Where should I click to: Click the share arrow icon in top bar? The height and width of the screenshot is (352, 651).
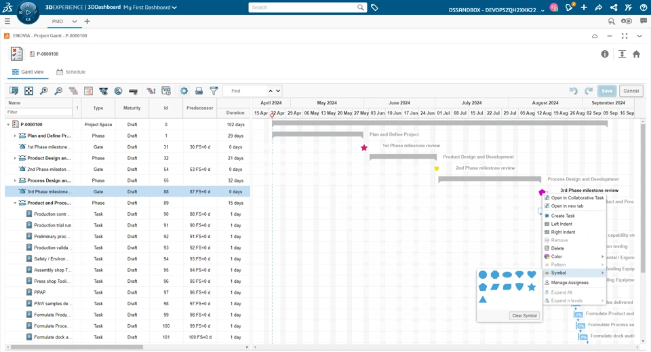[598, 7]
